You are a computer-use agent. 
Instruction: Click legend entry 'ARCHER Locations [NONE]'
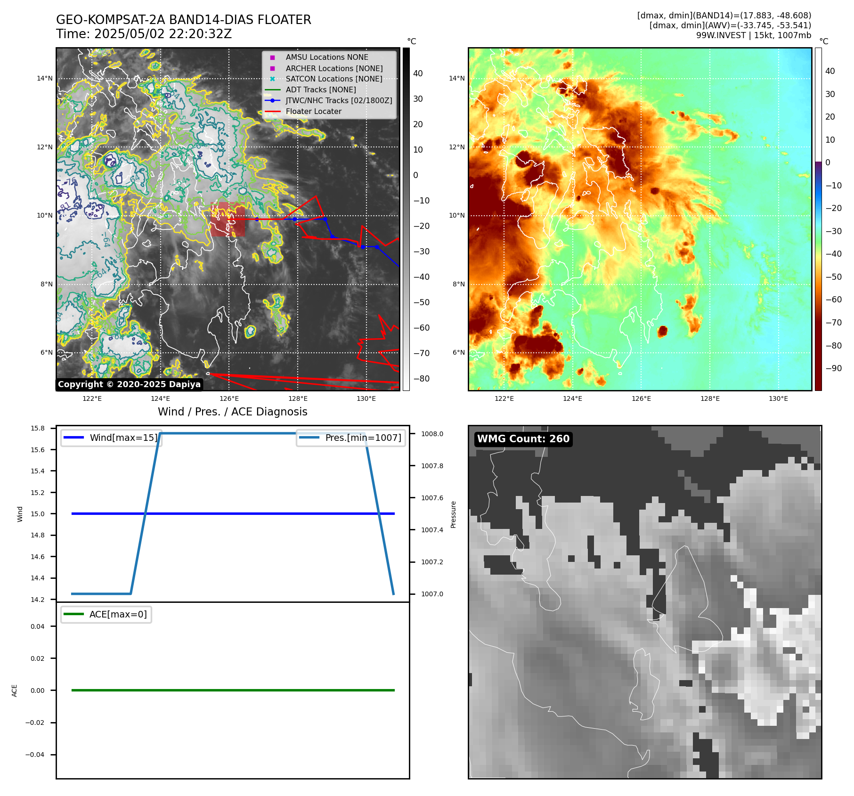[334, 68]
